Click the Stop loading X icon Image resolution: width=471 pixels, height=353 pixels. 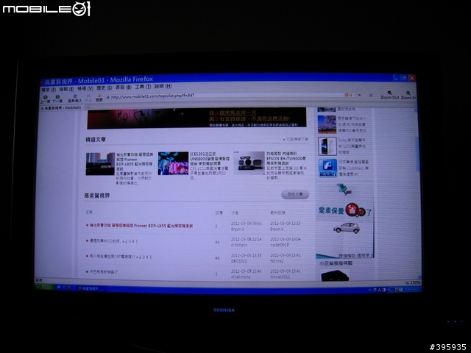tap(88, 96)
